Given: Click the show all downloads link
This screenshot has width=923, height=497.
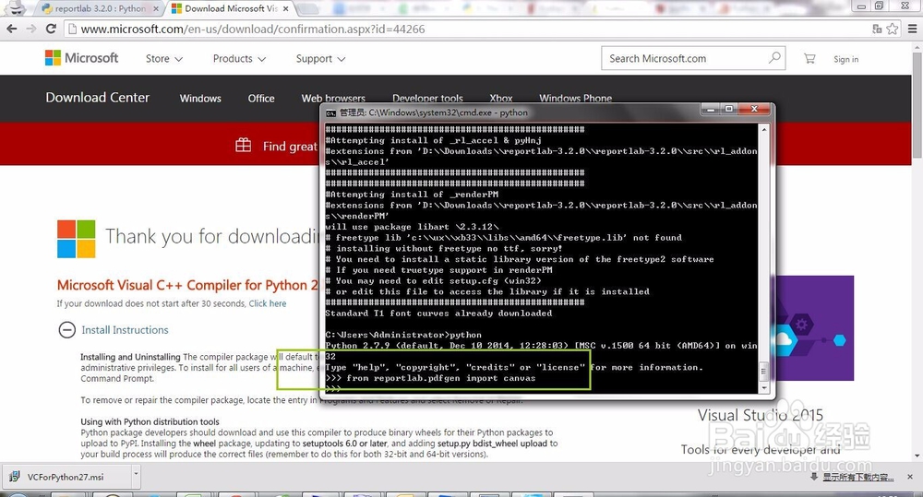Looking at the screenshot, I should 857,477.
